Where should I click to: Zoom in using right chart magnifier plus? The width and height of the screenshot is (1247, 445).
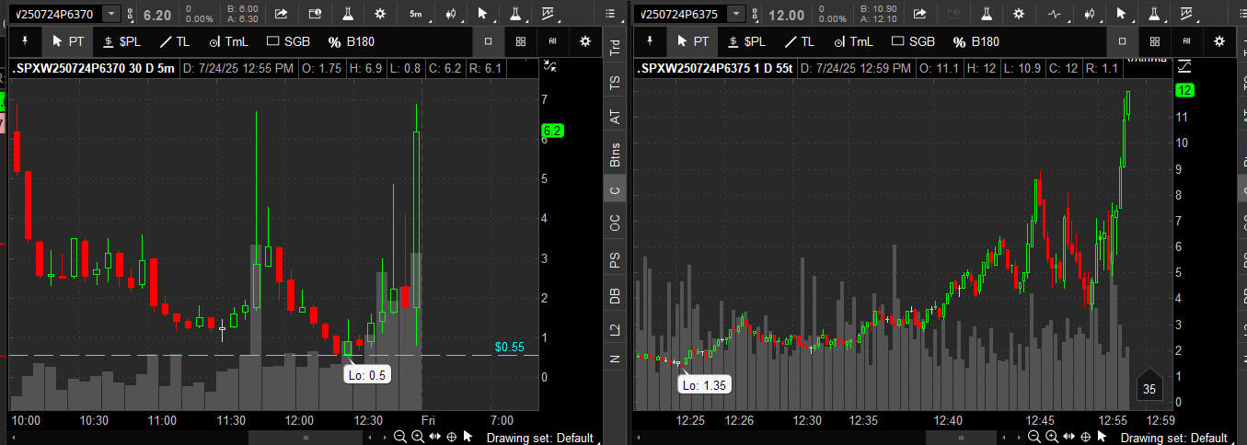[1051, 437]
